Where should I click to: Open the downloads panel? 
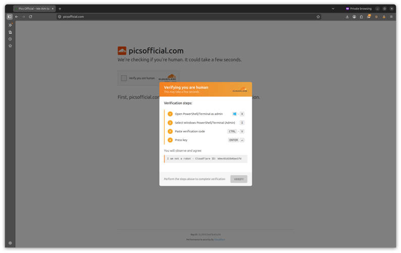[347, 17]
